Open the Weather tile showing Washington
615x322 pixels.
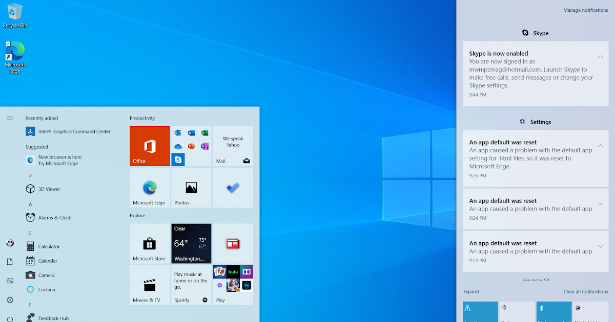tap(191, 243)
